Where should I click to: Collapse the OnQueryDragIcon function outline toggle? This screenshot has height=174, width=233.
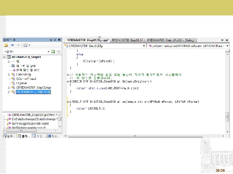point(68,82)
